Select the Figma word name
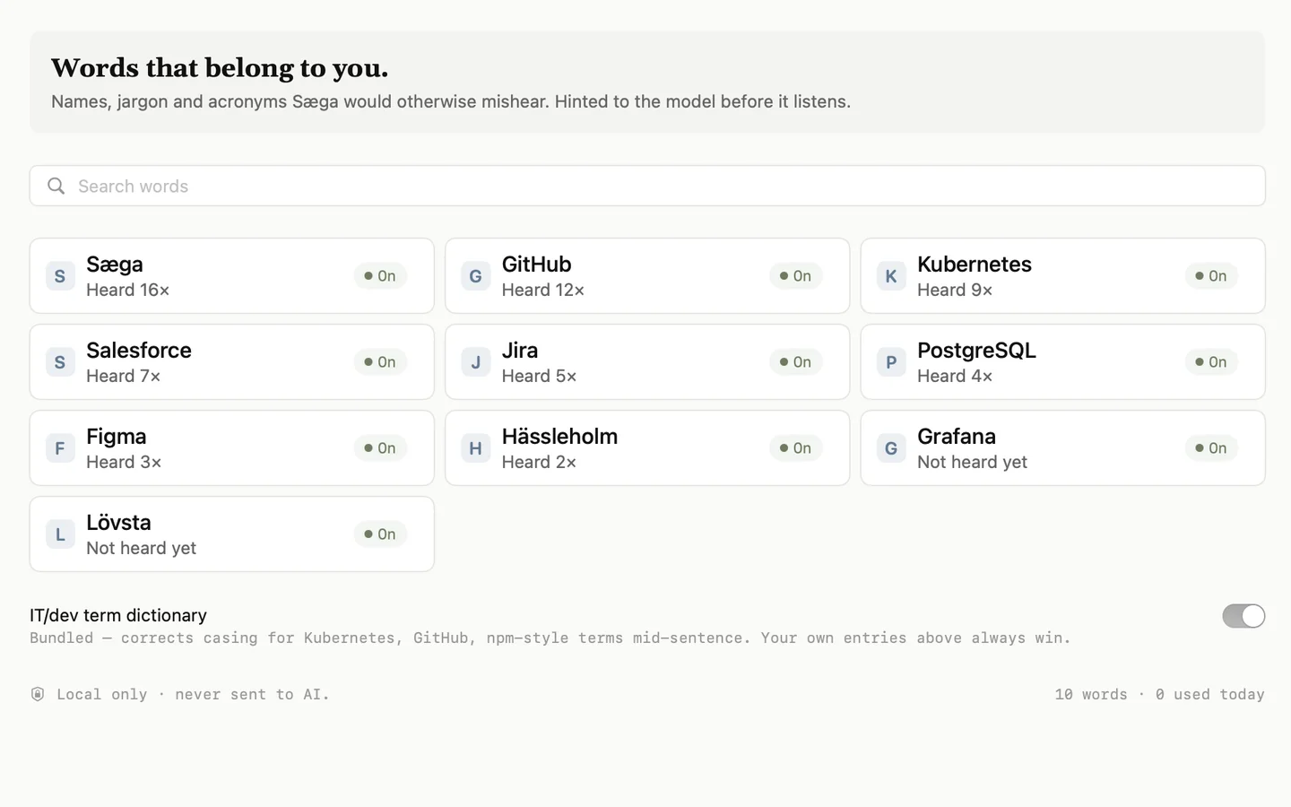This screenshot has height=807, width=1291. tap(117, 437)
